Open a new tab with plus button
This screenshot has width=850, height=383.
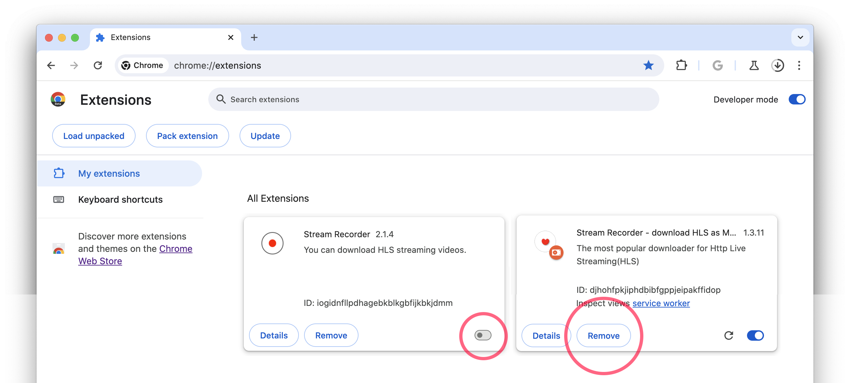pos(254,37)
